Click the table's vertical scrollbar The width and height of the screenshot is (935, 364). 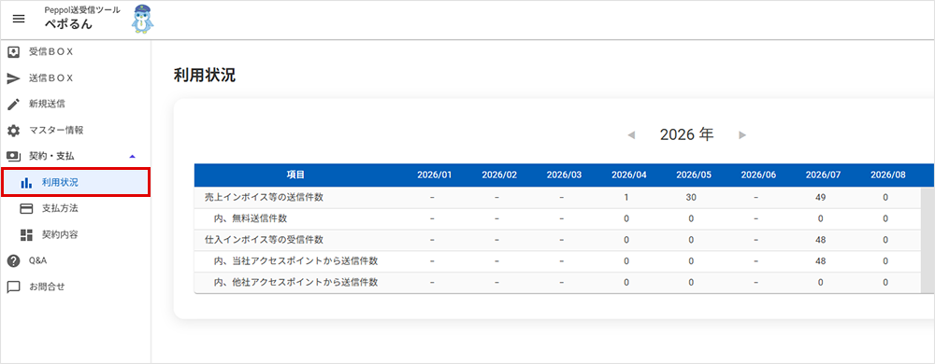tap(928, 240)
